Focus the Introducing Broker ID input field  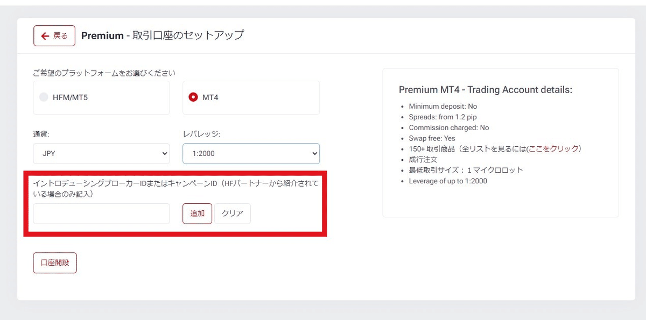coord(101,214)
